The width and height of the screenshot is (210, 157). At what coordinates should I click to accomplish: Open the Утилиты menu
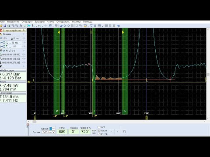pos(76,22)
